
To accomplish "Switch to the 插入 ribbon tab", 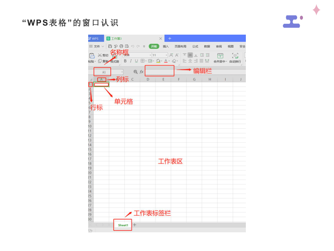I will tap(165, 46).
